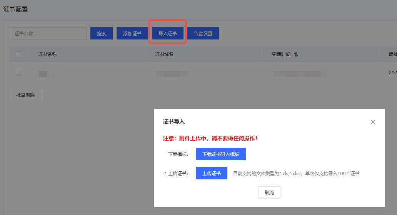Image resolution: width=397 pixels, height=215 pixels.
Task: Open 告警设置 alert settings
Action: pos(203,33)
